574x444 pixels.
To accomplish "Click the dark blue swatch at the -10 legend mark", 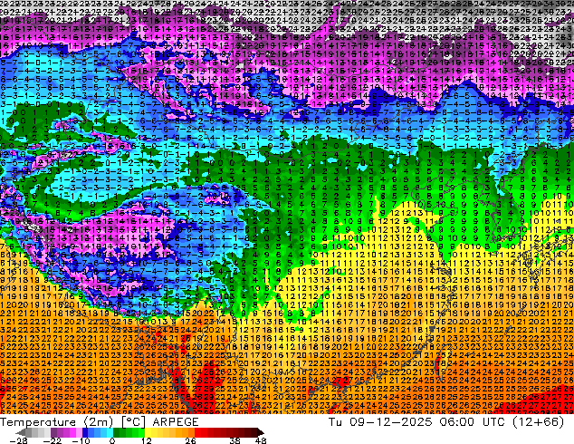I will pyautogui.click(x=85, y=432).
